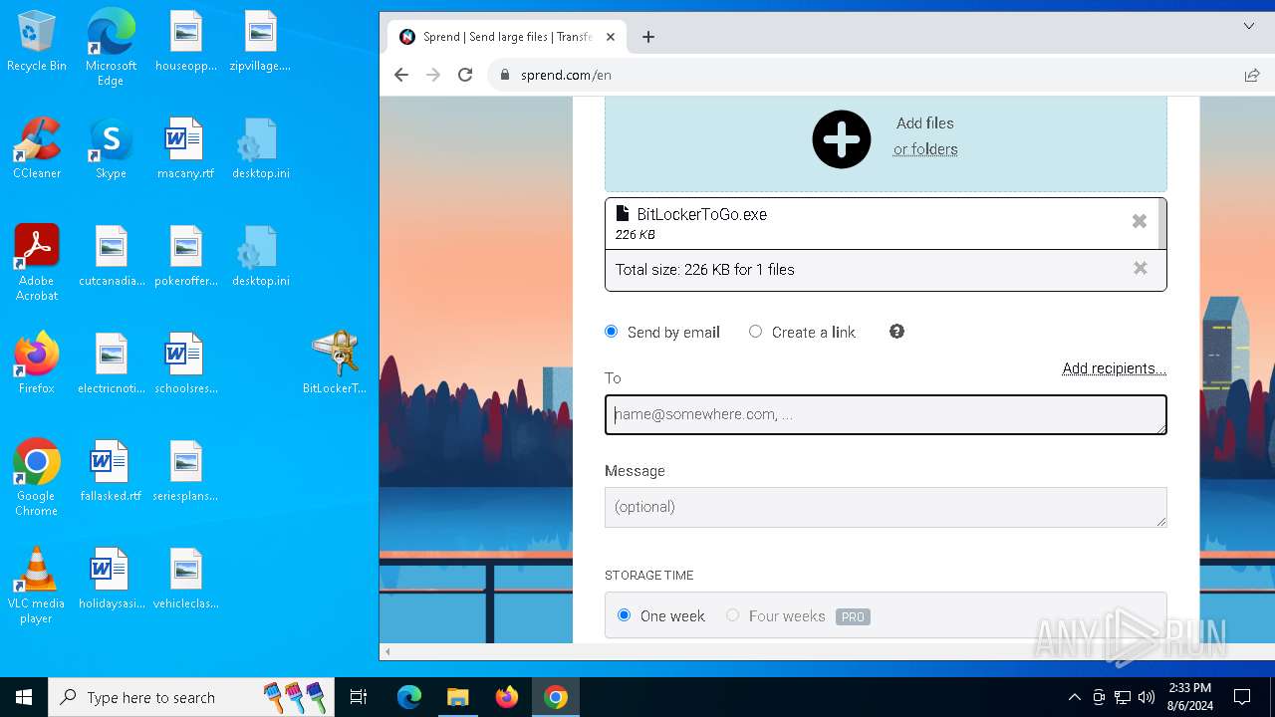The height and width of the screenshot is (717, 1275).
Task: Select One week storage time
Action: (624, 615)
